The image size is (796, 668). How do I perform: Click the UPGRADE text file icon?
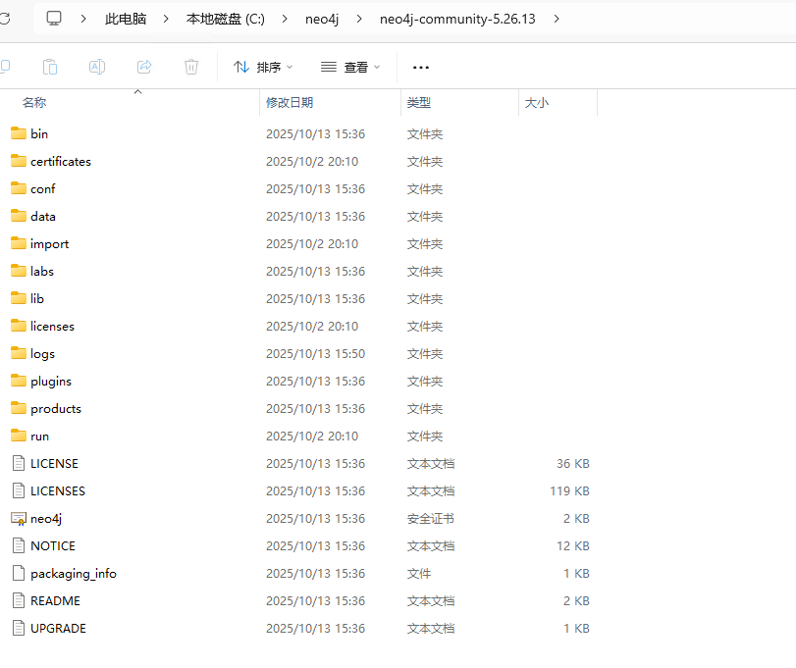(x=19, y=628)
